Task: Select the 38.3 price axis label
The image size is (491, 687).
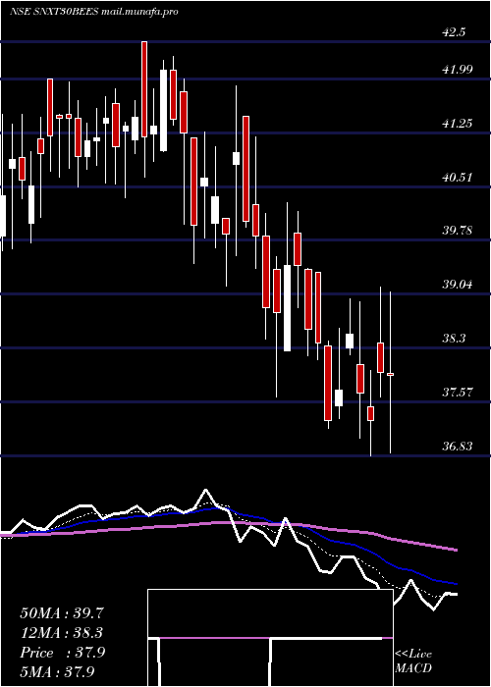Action: [454, 339]
